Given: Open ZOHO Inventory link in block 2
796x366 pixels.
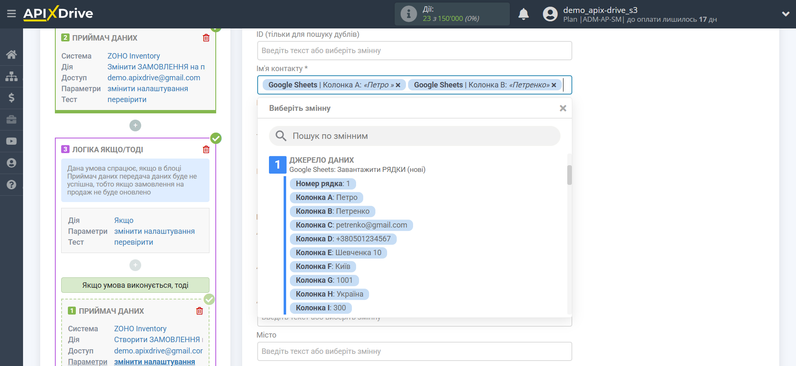Looking at the screenshot, I should tap(134, 56).
